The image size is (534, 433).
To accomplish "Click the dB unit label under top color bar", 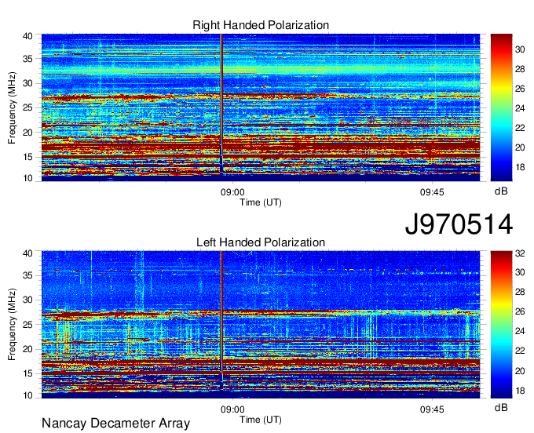I will click(501, 191).
